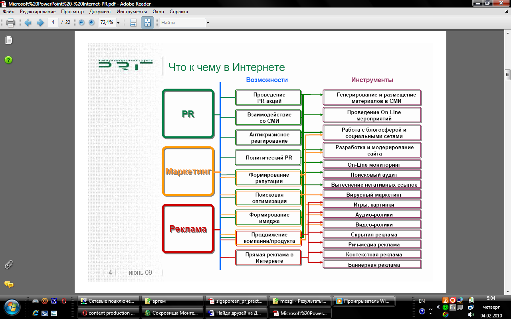Click the vertical scrollbar thumb
The width and height of the screenshot is (511, 319).
tap(508, 75)
